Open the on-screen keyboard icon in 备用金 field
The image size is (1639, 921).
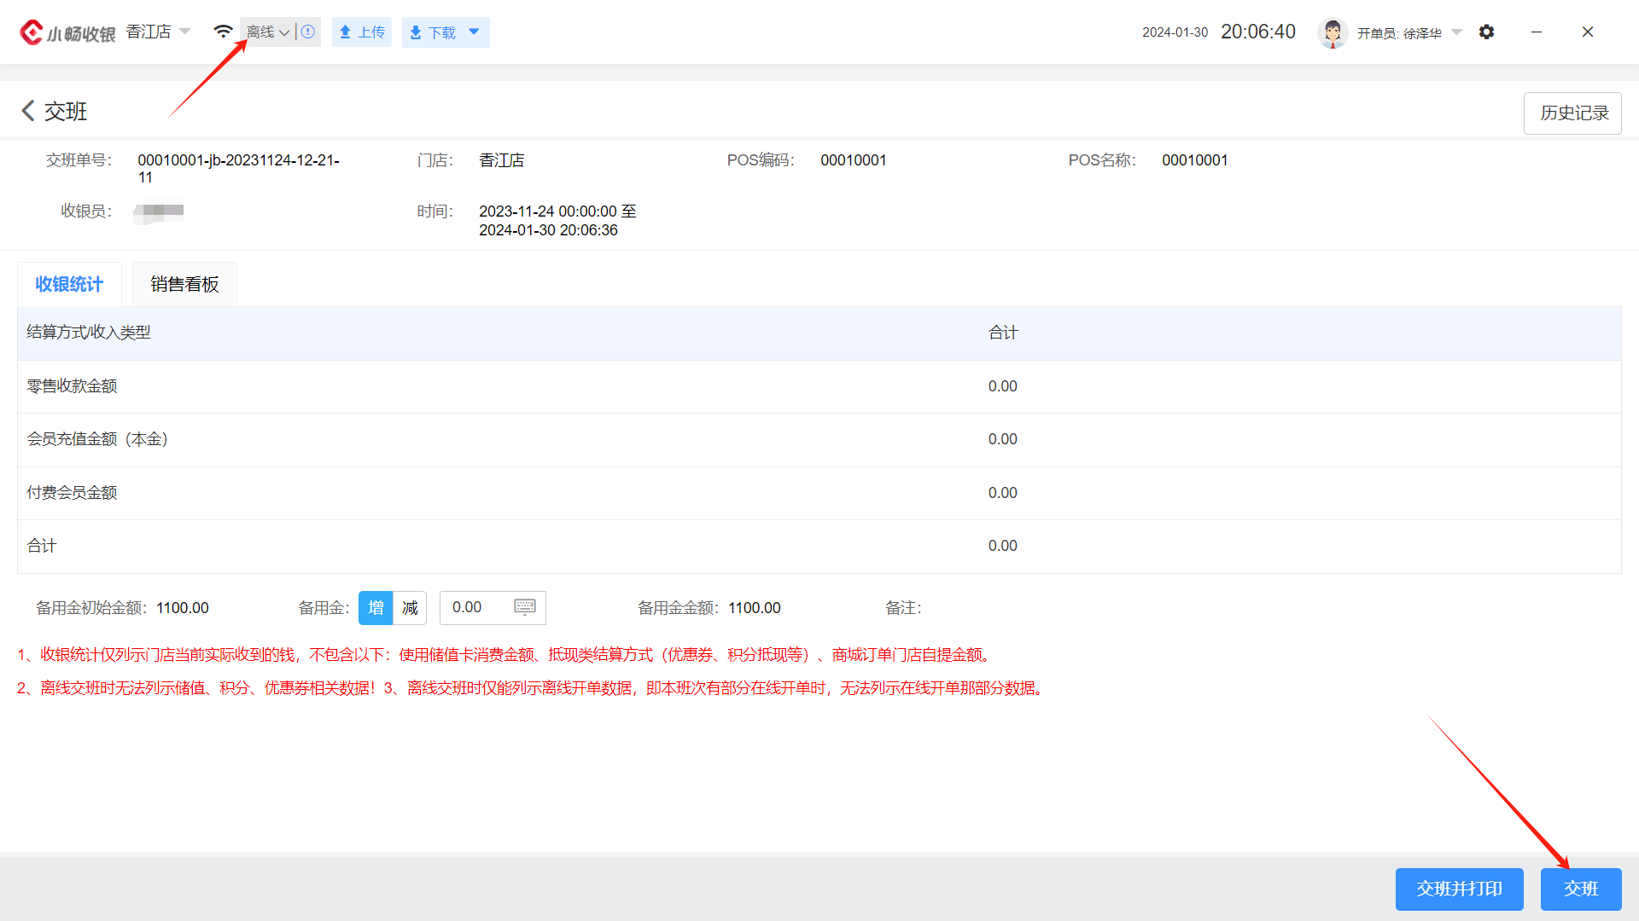(525, 607)
